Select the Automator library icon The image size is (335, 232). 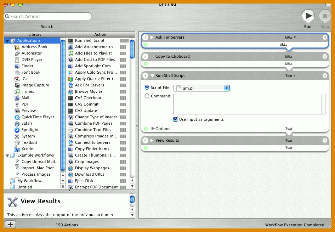[x=17, y=53]
